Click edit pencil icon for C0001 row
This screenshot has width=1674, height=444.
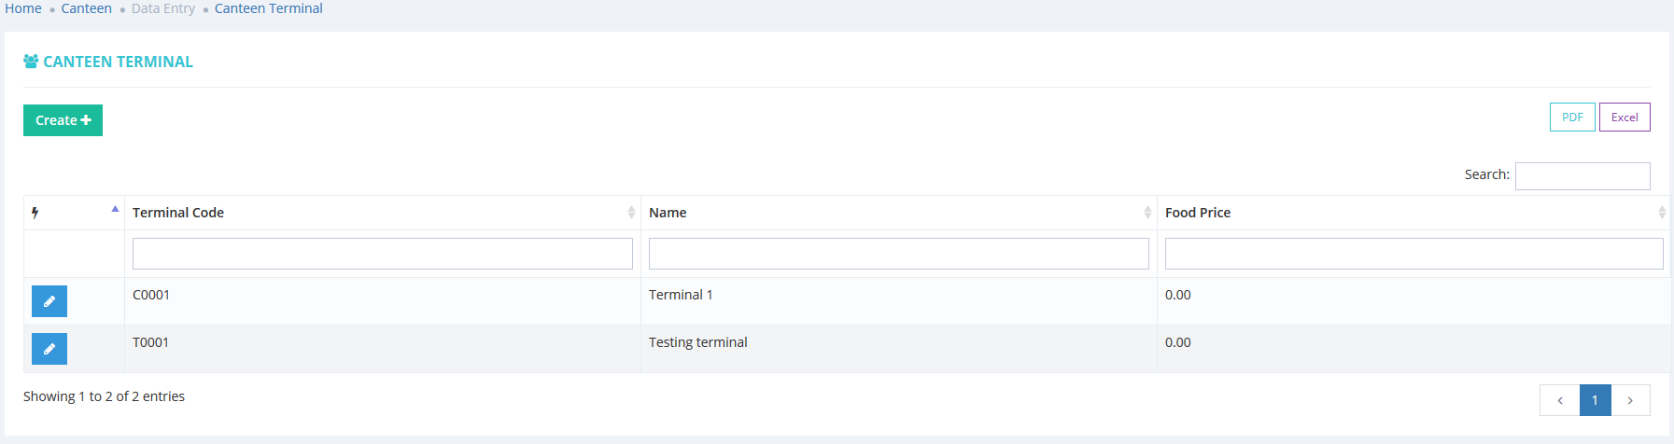coord(49,301)
